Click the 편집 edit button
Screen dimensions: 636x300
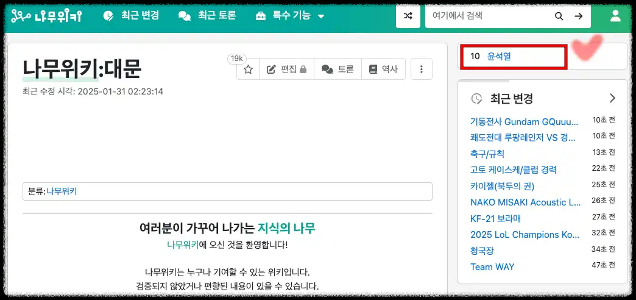(286, 70)
